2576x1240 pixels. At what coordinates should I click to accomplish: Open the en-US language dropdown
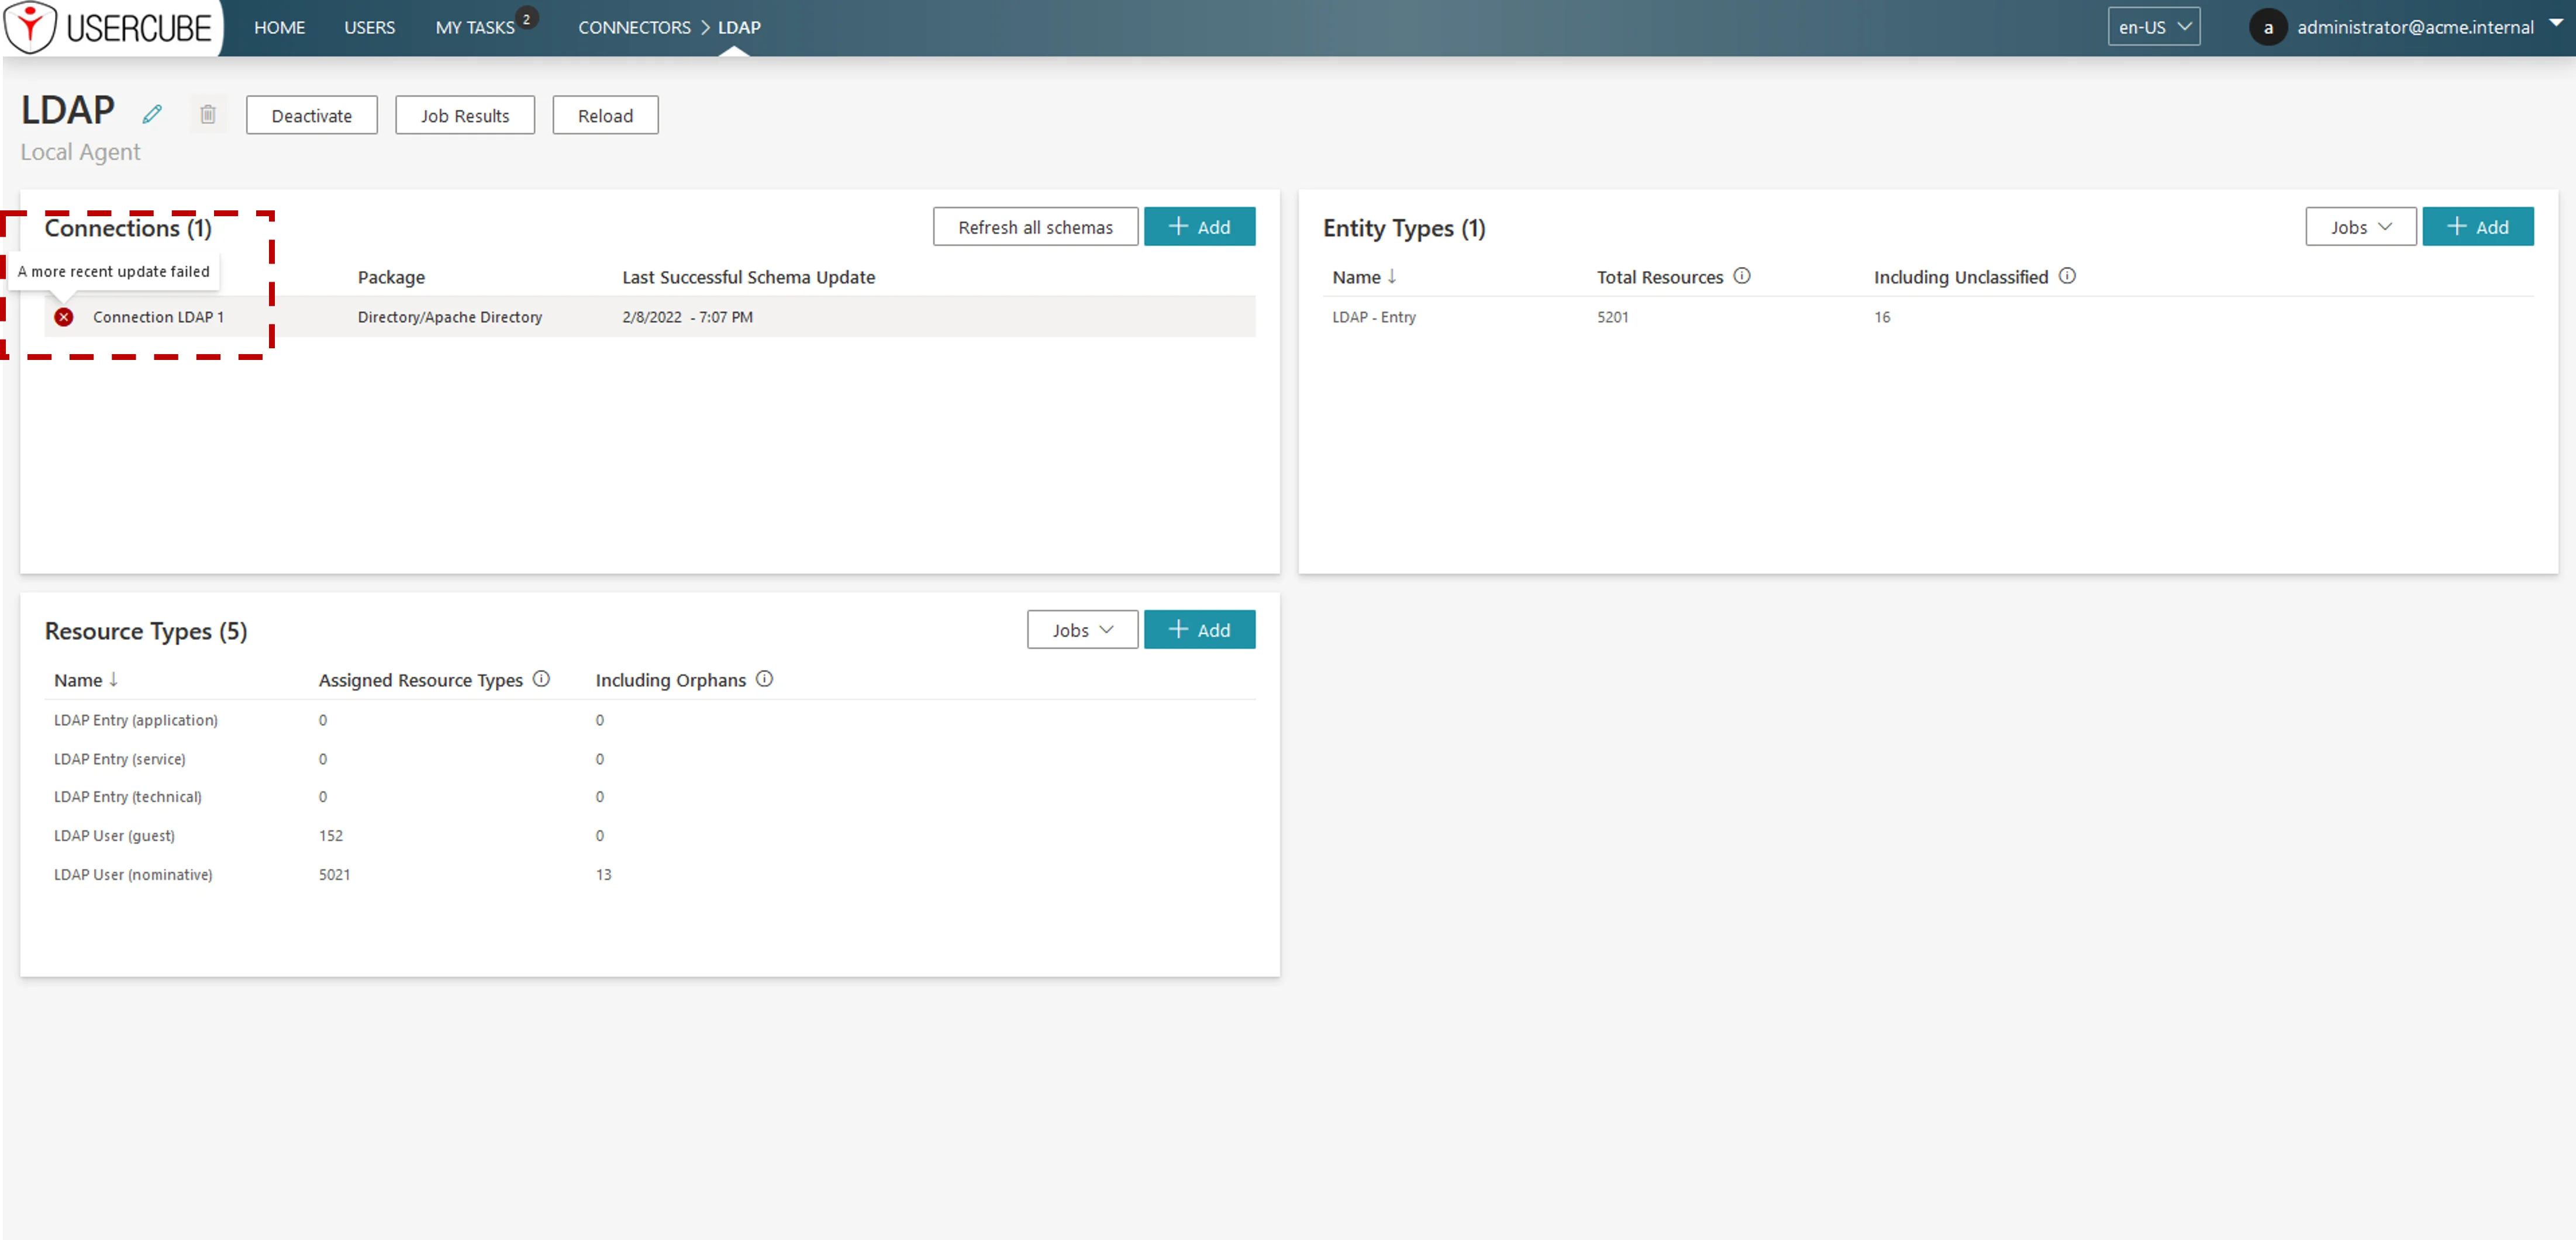(2153, 27)
